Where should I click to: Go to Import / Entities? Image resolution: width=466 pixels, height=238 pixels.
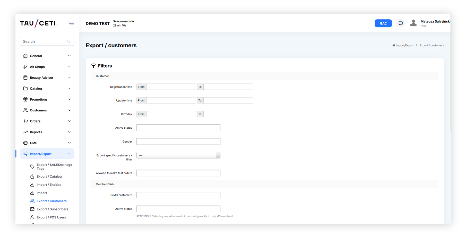[x=49, y=185]
